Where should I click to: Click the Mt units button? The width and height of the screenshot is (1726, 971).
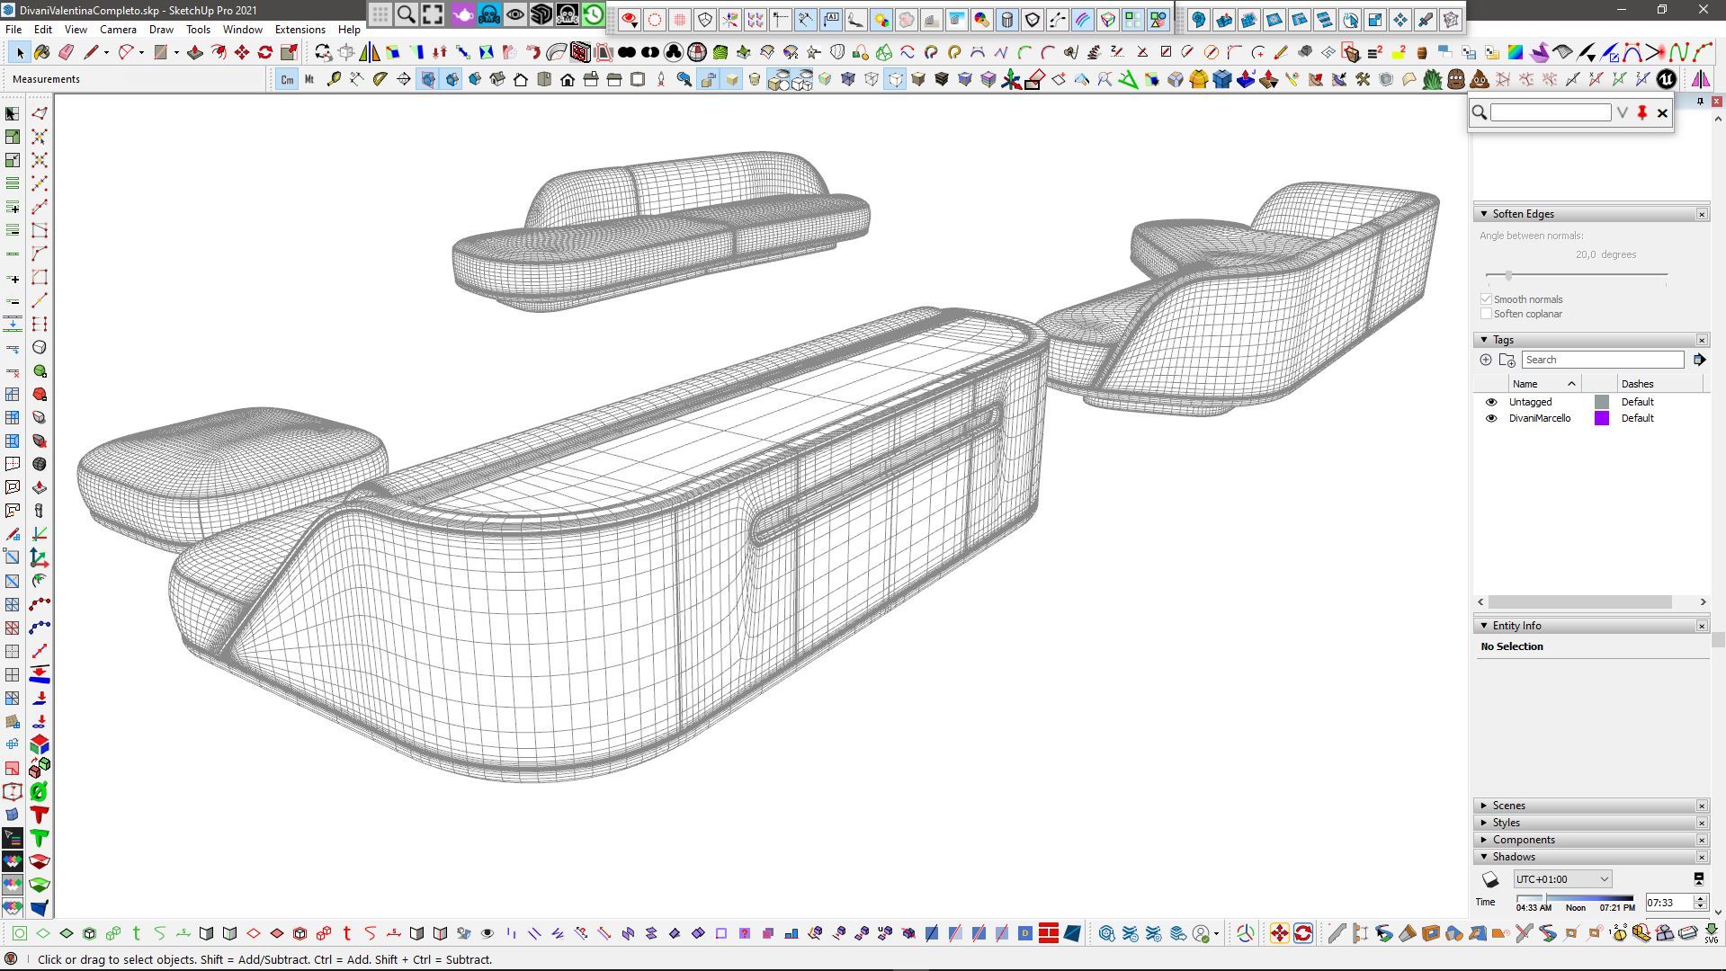pos(309,80)
